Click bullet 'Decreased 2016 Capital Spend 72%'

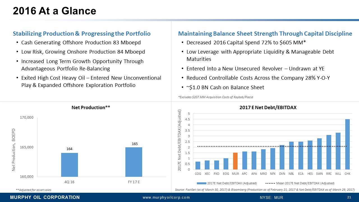point(246,43)
